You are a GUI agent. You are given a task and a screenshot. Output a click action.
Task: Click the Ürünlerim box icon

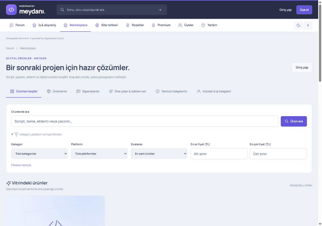coord(49,91)
